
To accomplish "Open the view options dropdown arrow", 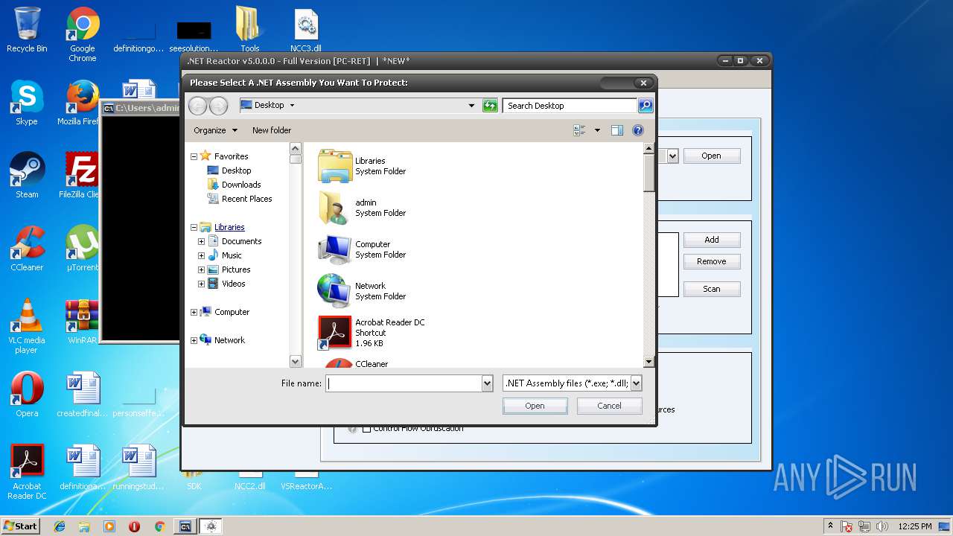I will pos(597,130).
